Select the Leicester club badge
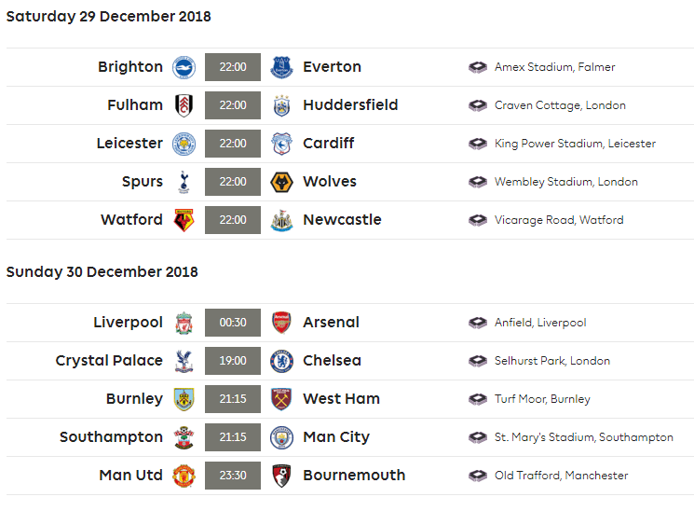The width and height of the screenshot is (694, 511). click(183, 144)
